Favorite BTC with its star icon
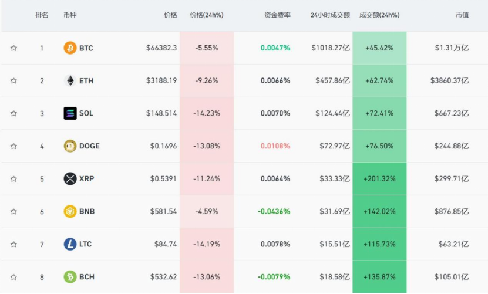Image resolution: width=488 pixels, height=294 pixels. click(x=14, y=48)
